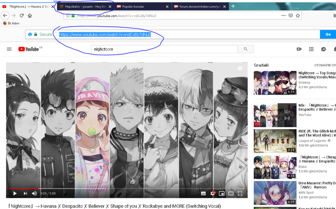Open Uma Musume AMV thumbnail 4:08
Viewport: 336px width, 209px height.
coord(275,193)
